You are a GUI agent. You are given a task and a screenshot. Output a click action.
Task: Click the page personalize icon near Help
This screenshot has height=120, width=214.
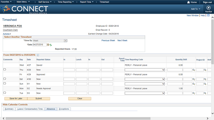208,15
